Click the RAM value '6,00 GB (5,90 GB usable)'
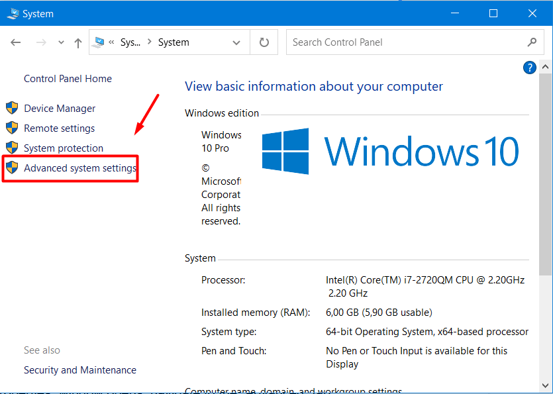Image resolution: width=553 pixels, height=394 pixels. 379,312
